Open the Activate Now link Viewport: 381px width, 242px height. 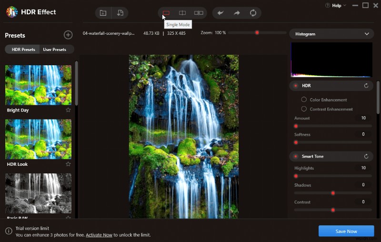(x=99, y=235)
